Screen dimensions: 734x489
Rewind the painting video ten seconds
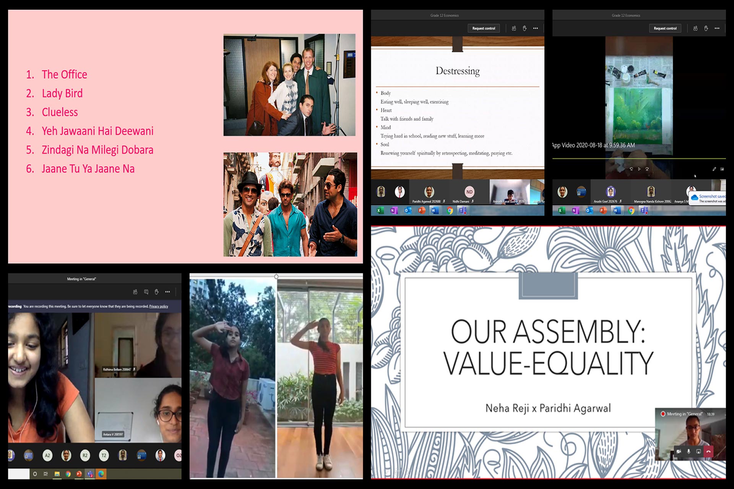[631, 169]
